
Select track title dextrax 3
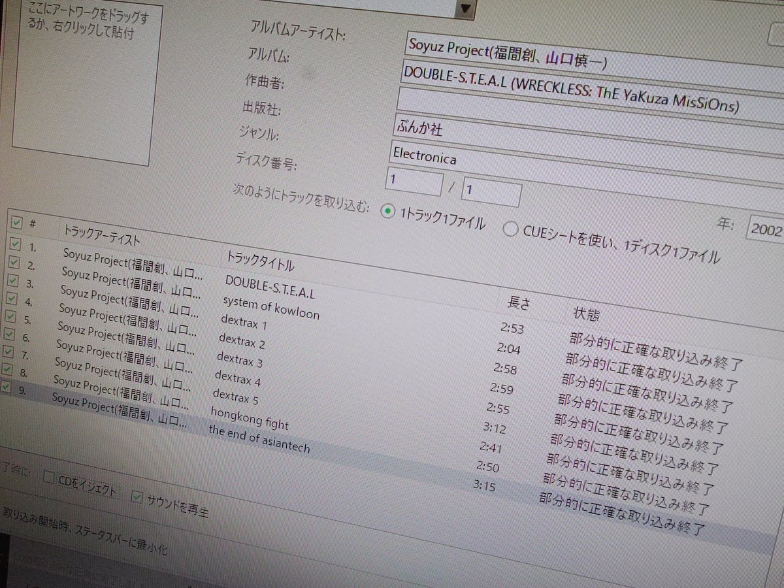pyautogui.click(x=239, y=359)
